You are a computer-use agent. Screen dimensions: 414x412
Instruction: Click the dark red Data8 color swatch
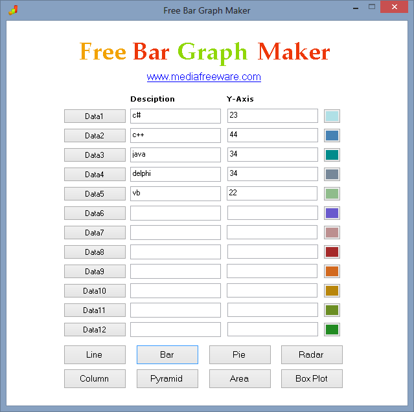332,252
